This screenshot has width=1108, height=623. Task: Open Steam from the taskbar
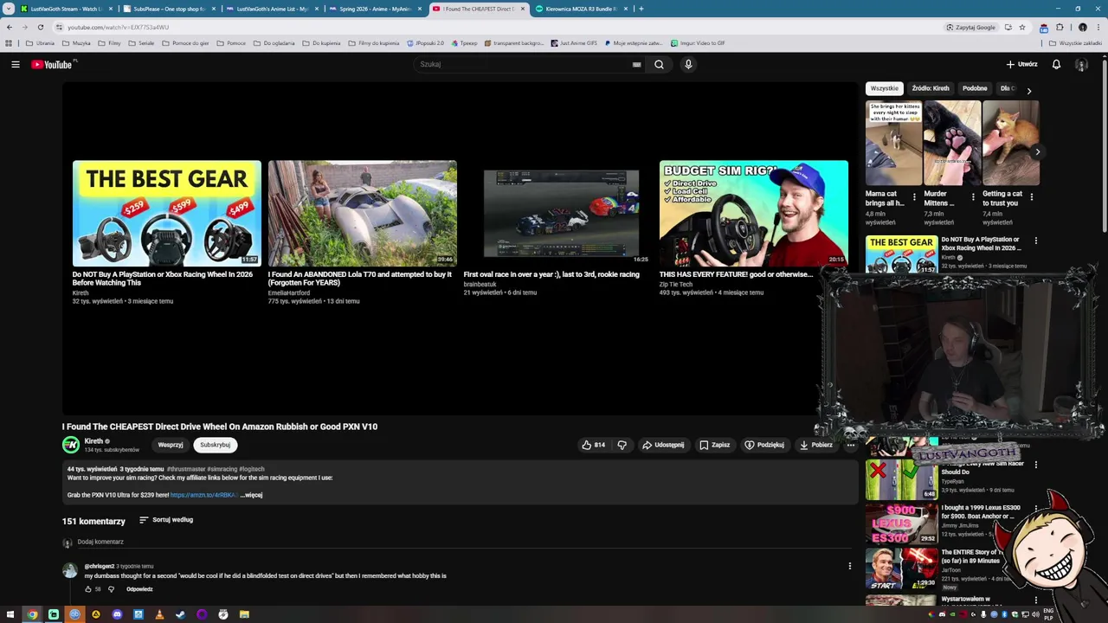tap(180, 614)
